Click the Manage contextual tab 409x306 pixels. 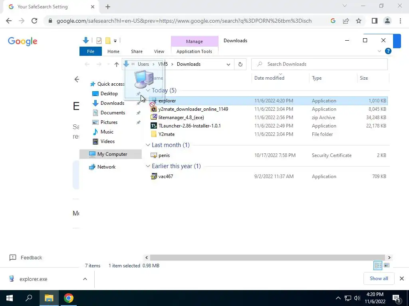click(x=195, y=41)
